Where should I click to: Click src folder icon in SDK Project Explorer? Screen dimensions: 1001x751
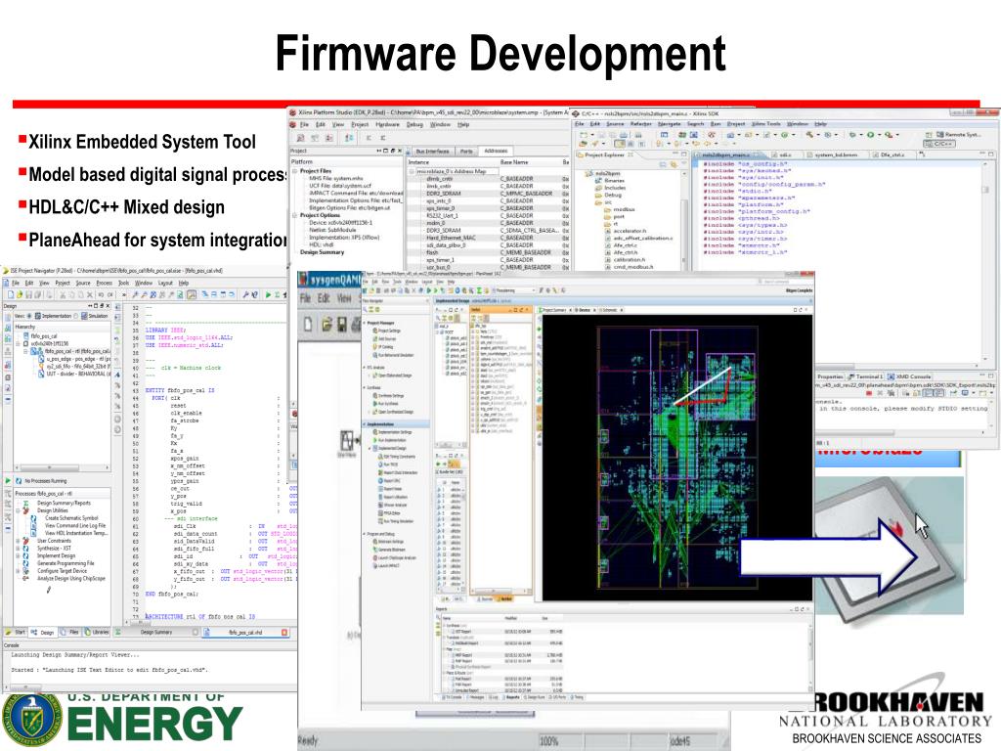598,201
